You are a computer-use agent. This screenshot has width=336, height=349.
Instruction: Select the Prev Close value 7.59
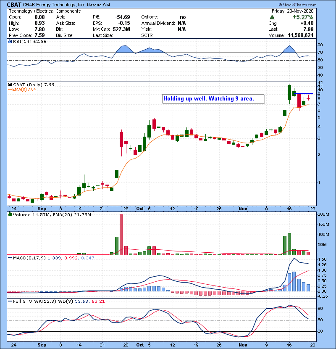(x=39, y=35)
